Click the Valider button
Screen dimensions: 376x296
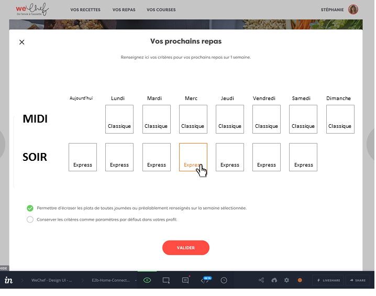pos(186,248)
